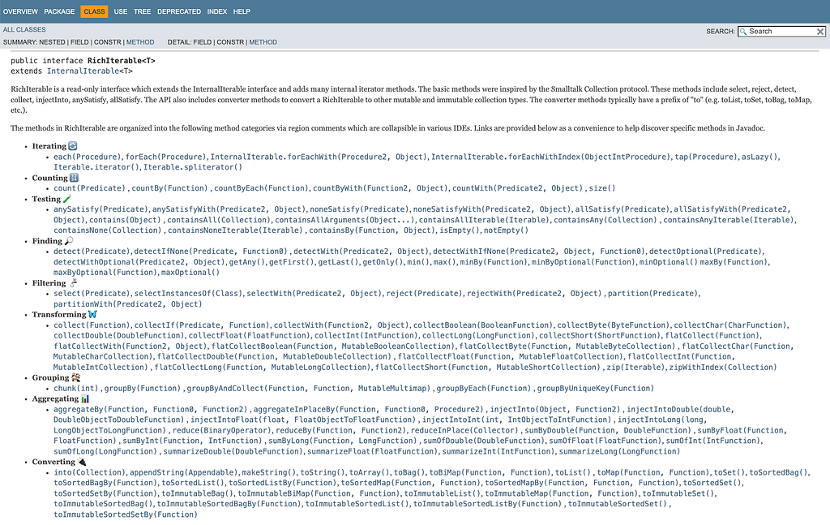Jump to the SUMMARY METHOD section link
Screen dimensions: 830x525
[x=140, y=42]
